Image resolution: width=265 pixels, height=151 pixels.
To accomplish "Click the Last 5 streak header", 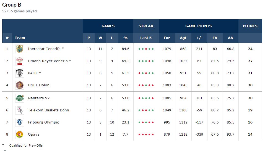I will pyautogui.click(x=146, y=38).
